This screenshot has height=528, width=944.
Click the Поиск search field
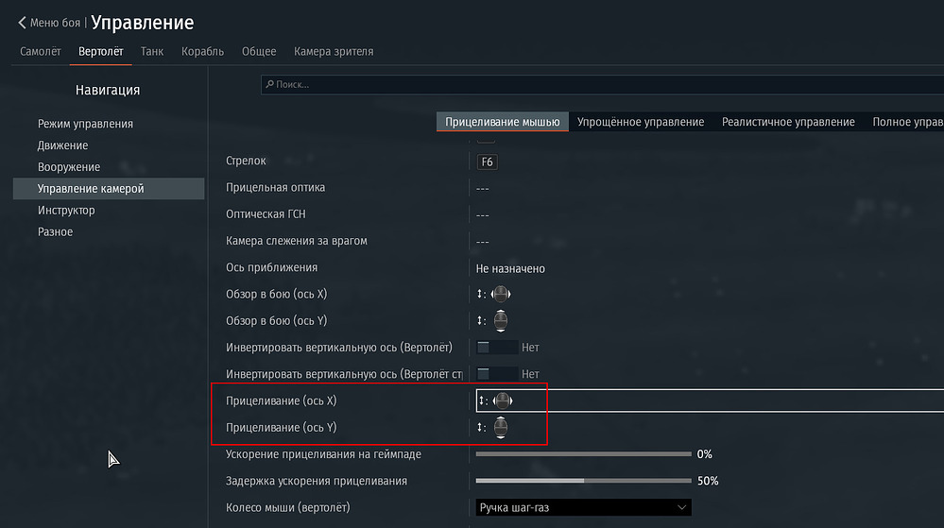click(x=602, y=84)
